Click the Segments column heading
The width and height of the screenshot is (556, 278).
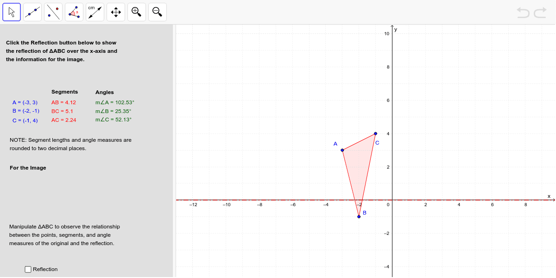click(x=64, y=92)
